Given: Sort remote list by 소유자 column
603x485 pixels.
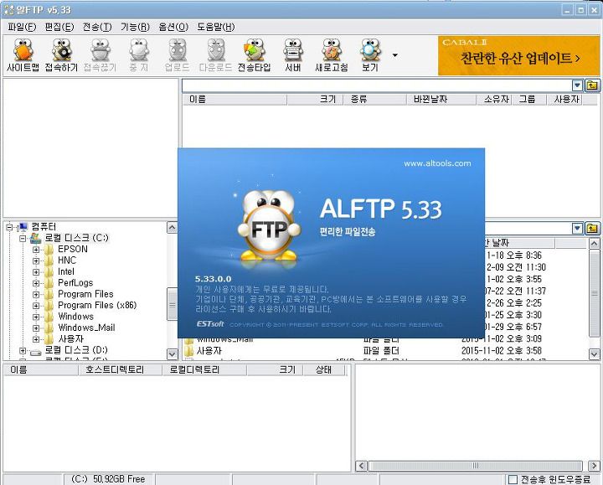Looking at the screenshot, I should (x=494, y=99).
